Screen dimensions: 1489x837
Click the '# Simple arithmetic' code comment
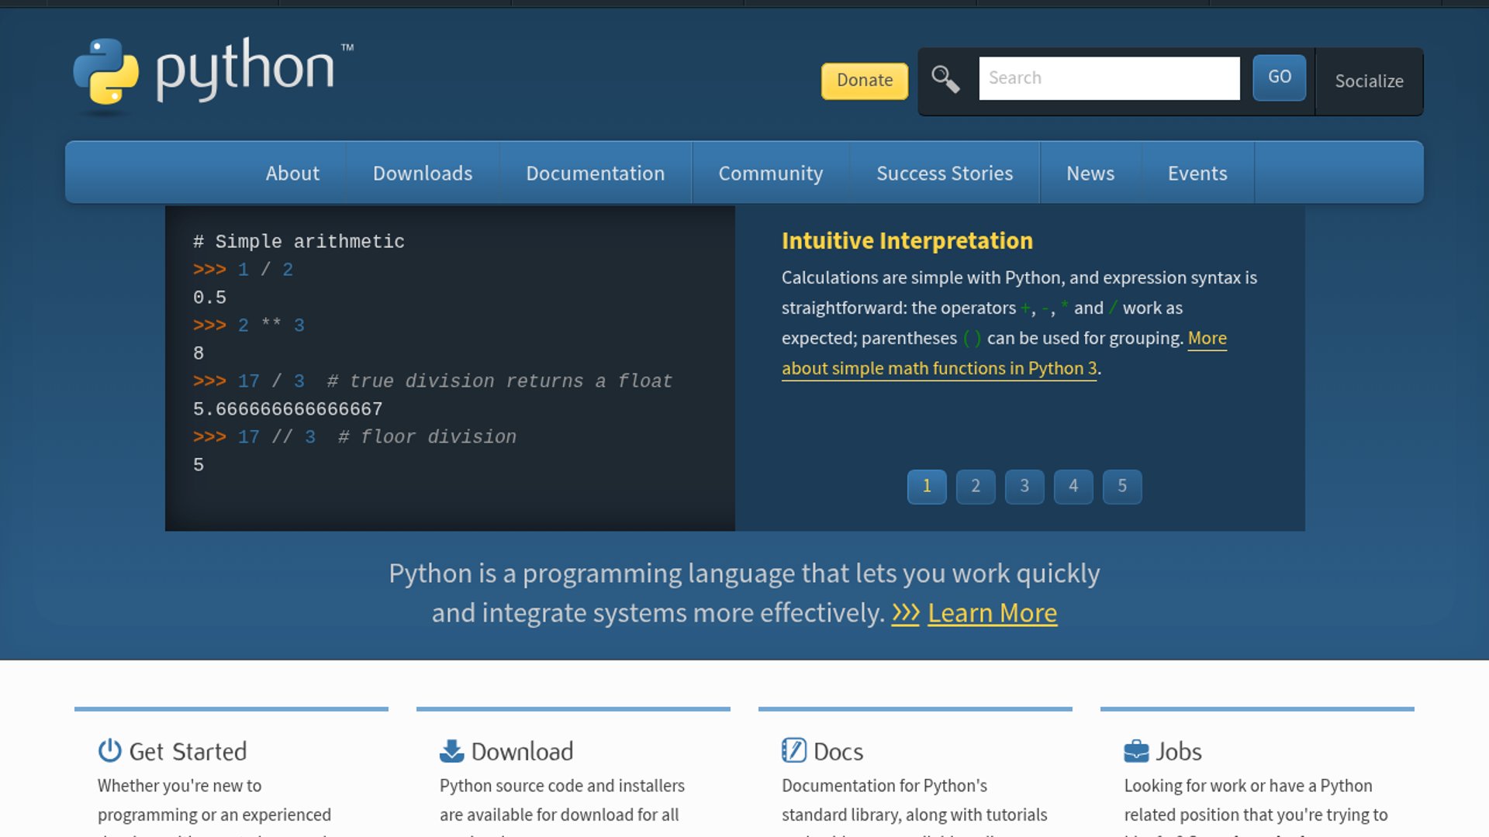(x=299, y=242)
